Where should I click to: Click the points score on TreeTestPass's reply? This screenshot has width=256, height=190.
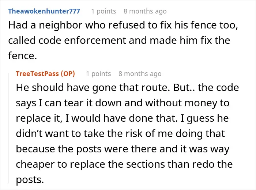(x=98, y=74)
